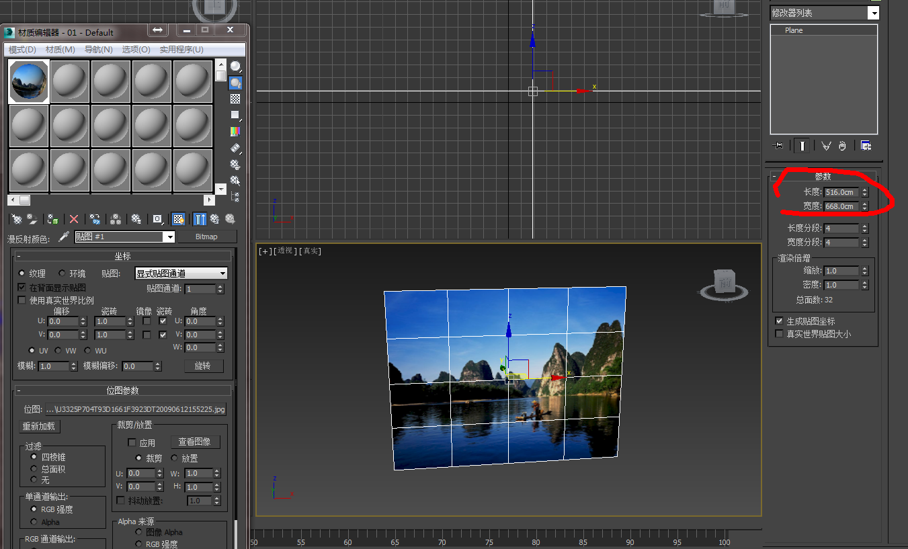Enable the 使用真实世界比例 checkbox
The image size is (908, 549).
(22, 300)
